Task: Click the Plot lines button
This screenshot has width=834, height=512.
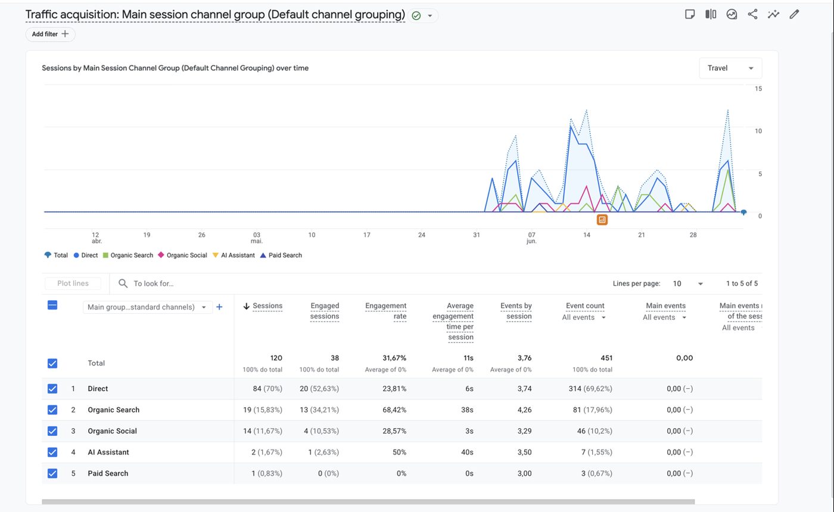Action: pos(73,283)
